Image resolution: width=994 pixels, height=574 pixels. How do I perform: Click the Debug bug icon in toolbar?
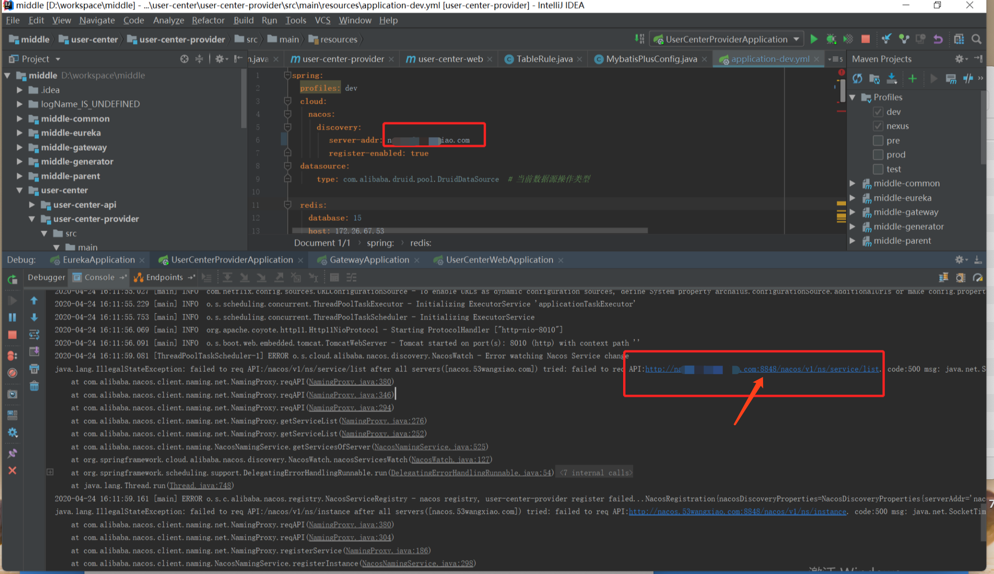pyautogui.click(x=831, y=39)
